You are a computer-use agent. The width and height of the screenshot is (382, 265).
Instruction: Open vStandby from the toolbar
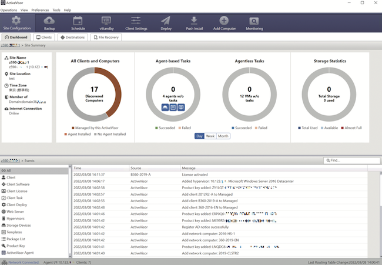(106, 24)
